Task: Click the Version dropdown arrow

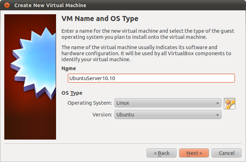Action: [217, 115]
